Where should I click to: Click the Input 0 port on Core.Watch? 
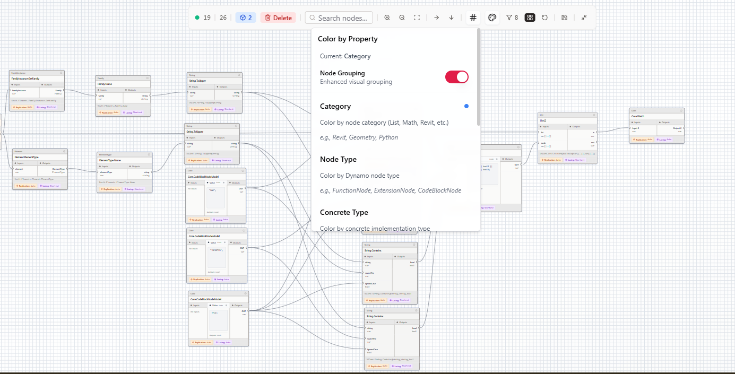629,128
